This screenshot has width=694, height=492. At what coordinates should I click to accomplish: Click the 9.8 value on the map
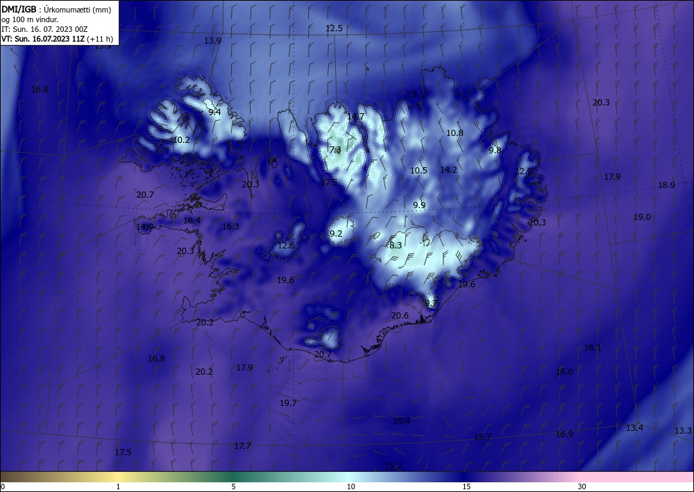[x=495, y=151]
